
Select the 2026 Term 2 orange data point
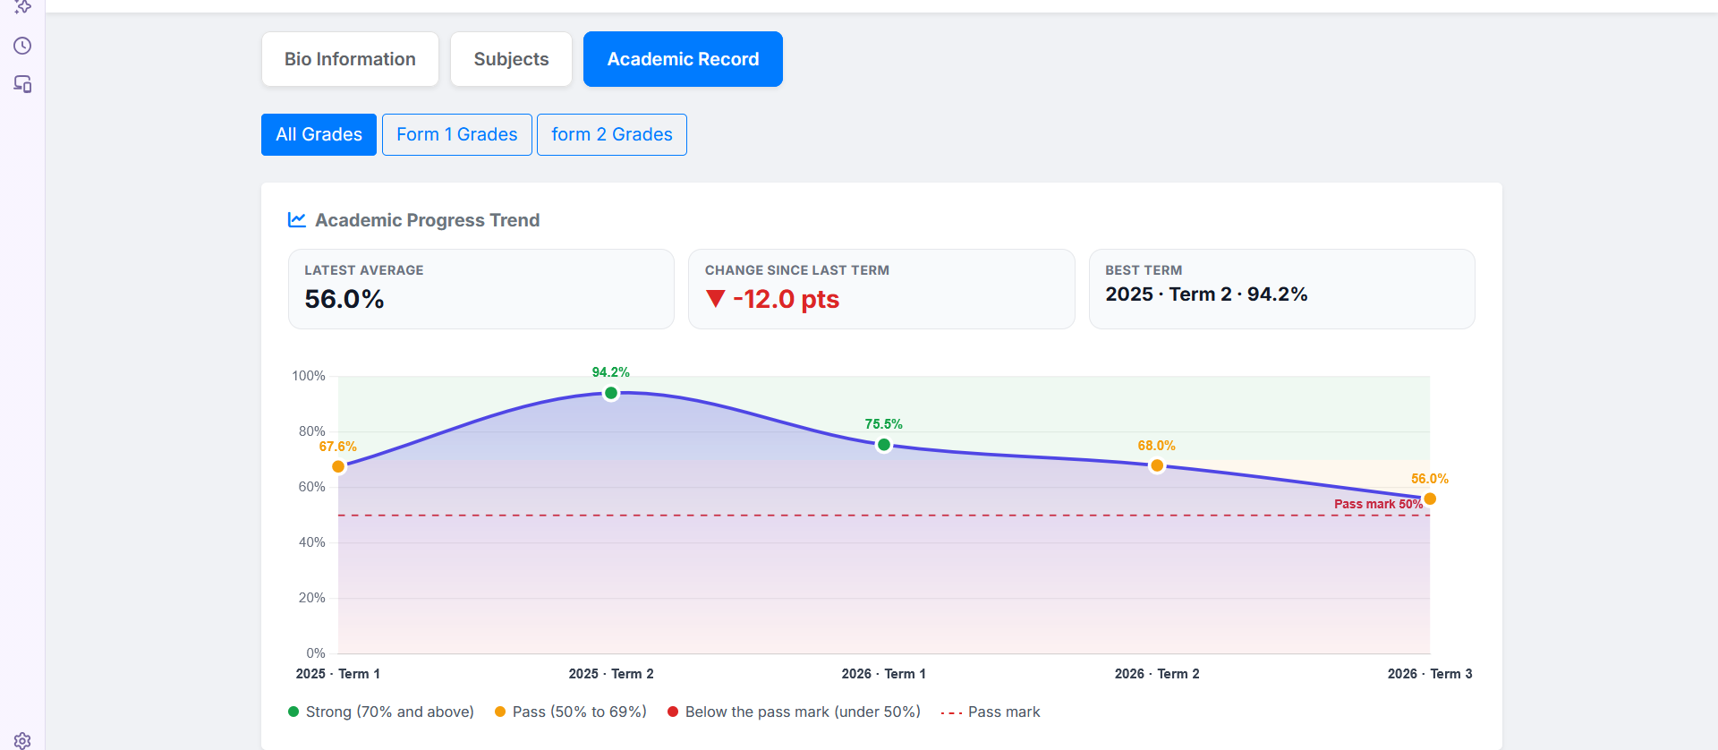(x=1157, y=465)
